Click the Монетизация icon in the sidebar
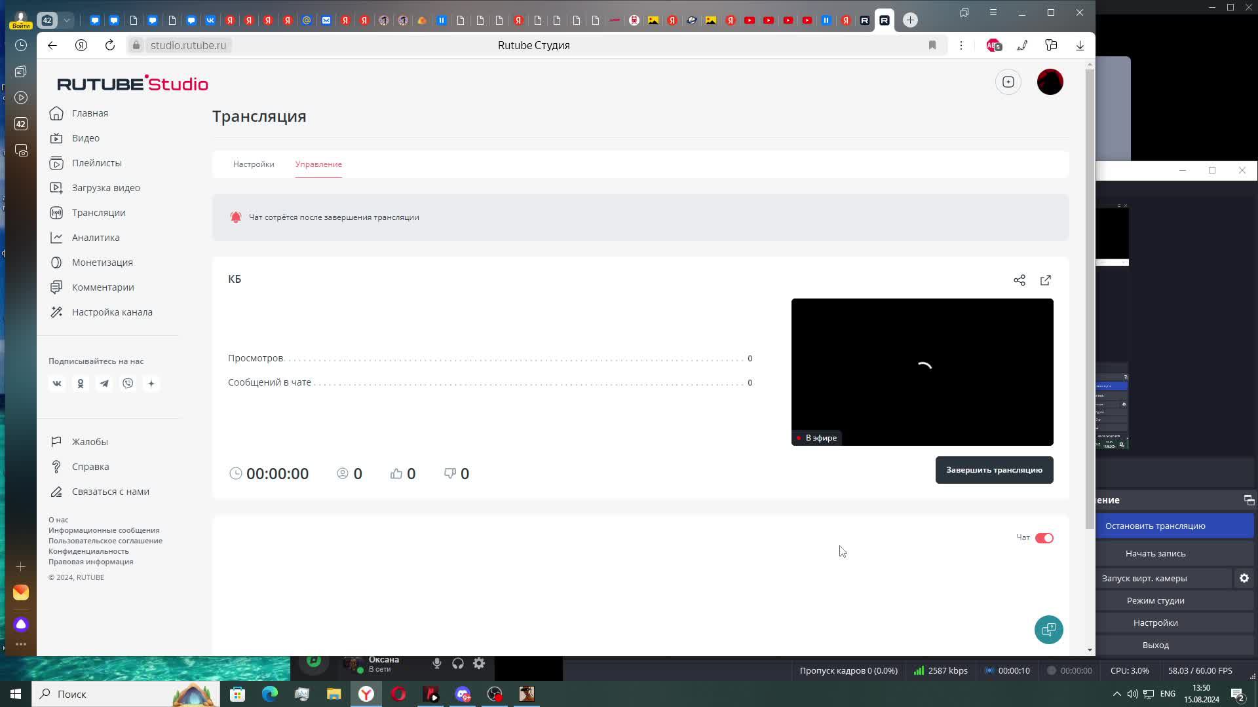This screenshot has height=707, width=1258. point(57,263)
